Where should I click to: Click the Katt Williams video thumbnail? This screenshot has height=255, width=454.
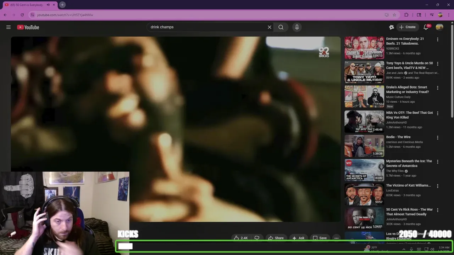[x=364, y=194]
